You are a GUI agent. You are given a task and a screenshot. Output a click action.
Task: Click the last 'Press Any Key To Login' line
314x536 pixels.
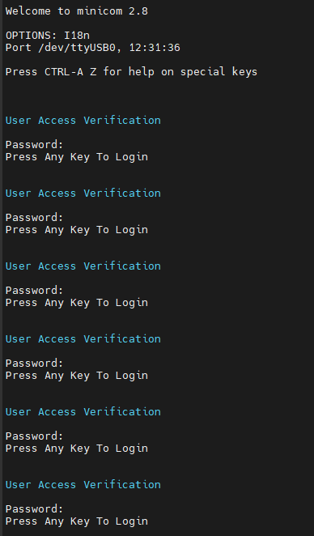click(77, 521)
